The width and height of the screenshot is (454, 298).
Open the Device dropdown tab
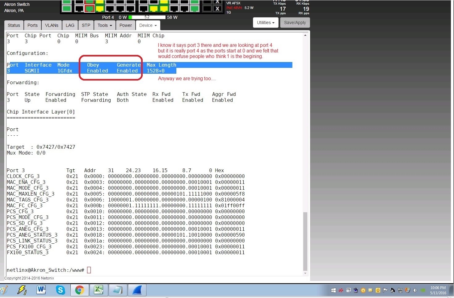point(148,25)
